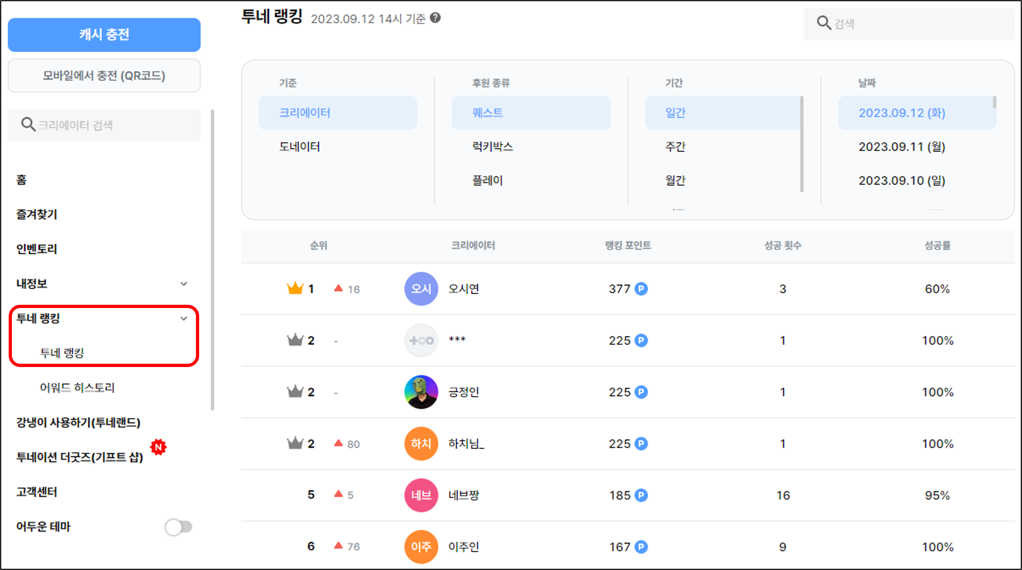Collapse the 투네 랭킹 menu chevron
Screen dimensions: 1022x570
[x=184, y=318]
